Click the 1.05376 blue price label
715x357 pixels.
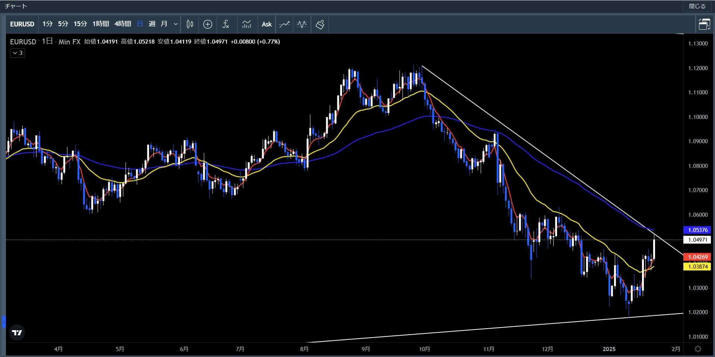click(x=697, y=230)
